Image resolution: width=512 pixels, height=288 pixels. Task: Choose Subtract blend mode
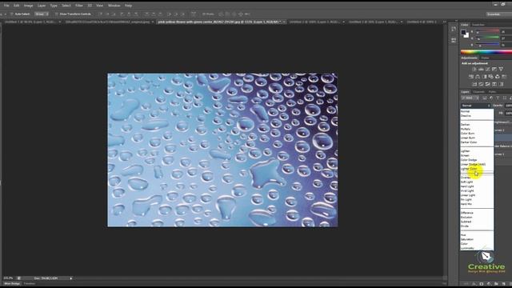click(x=477, y=222)
